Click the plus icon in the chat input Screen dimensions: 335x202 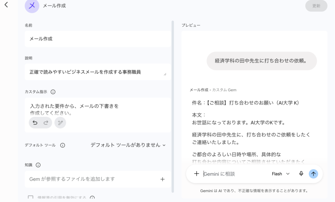[x=197, y=174]
